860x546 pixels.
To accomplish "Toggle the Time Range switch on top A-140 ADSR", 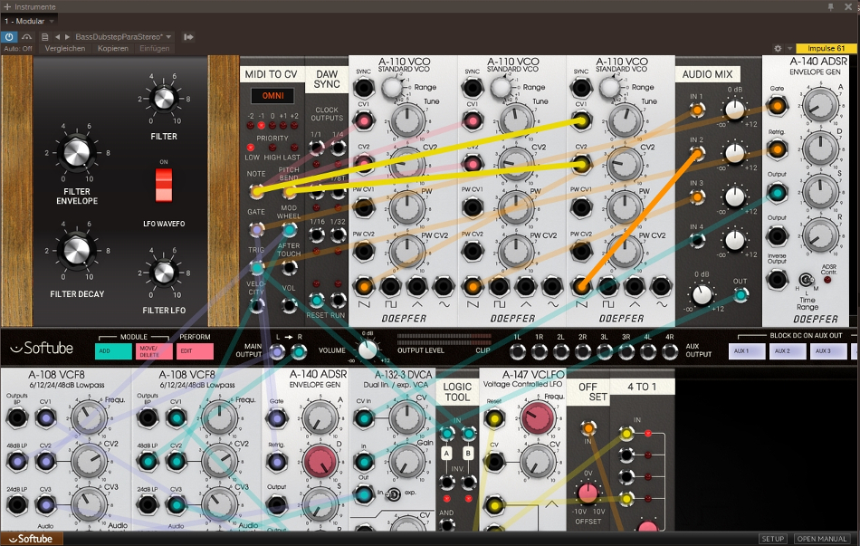I will (807, 280).
